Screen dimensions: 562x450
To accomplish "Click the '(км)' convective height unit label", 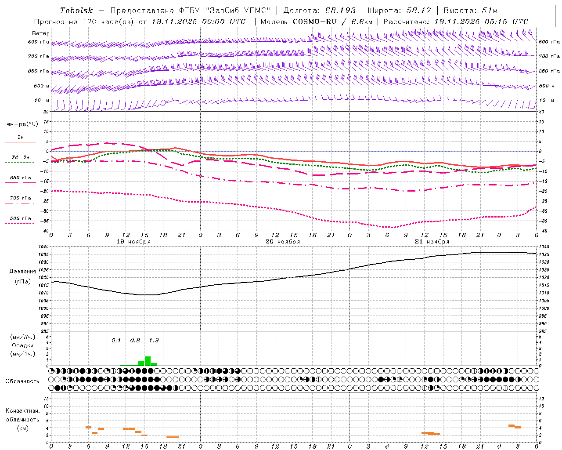I will click(22, 428).
